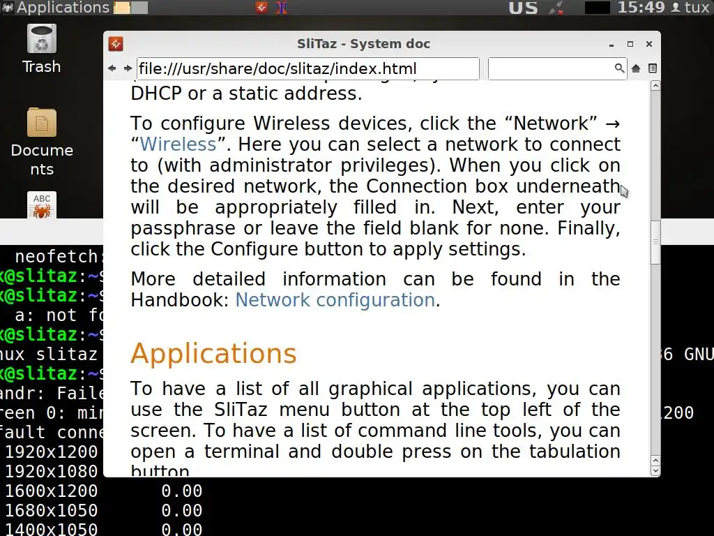
Task: Close the SliTaz System doc window
Action: coord(649,44)
